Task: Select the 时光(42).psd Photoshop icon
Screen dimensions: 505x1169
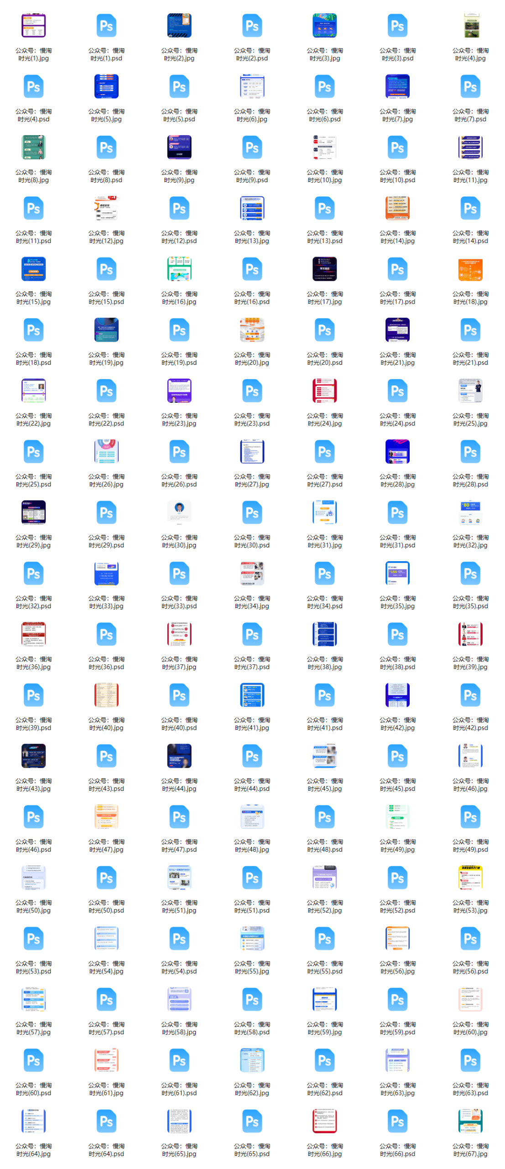Action: (x=470, y=695)
